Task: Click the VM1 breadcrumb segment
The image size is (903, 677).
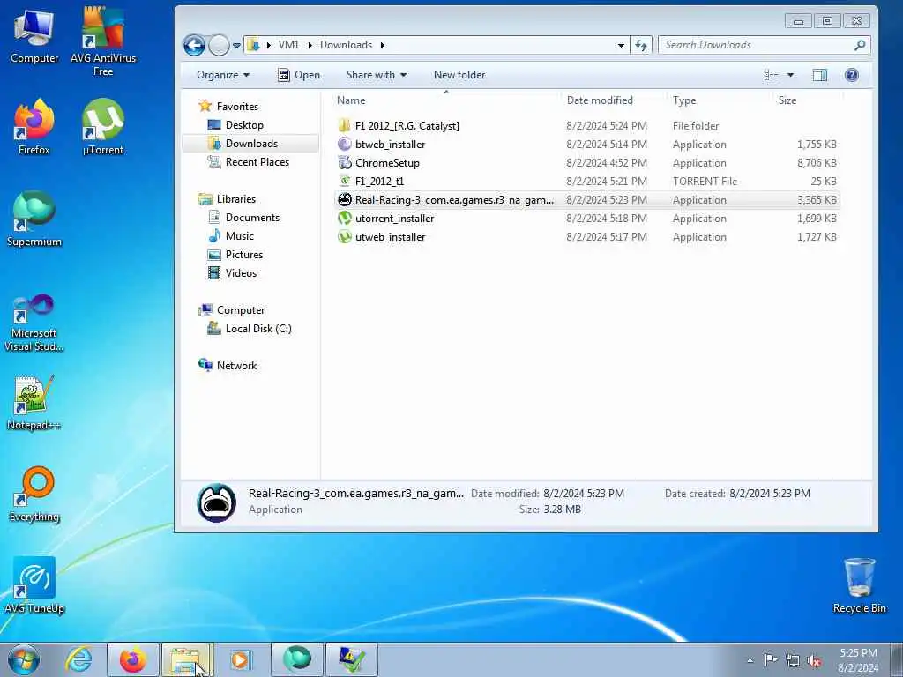Action: (288, 45)
